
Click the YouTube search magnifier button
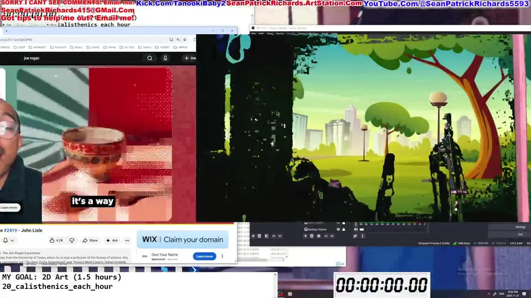click(150, 58)
